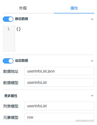This screenshot has width=97, height=125.
Task: Click line number 1 in the editor gutter
Action: coord(8,29)
